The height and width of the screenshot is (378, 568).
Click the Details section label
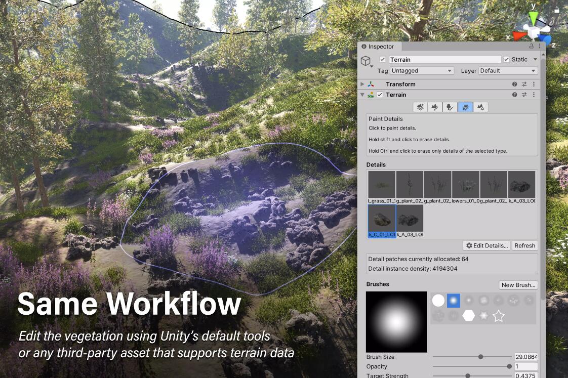376,165
